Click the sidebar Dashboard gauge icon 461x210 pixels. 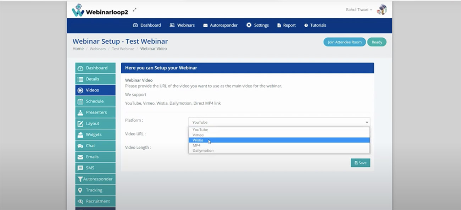coord(80,68)
